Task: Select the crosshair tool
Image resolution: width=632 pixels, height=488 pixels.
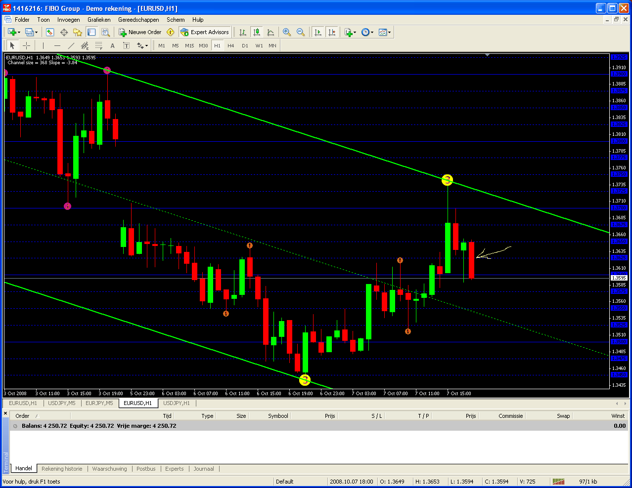Action: click(27, 45)
